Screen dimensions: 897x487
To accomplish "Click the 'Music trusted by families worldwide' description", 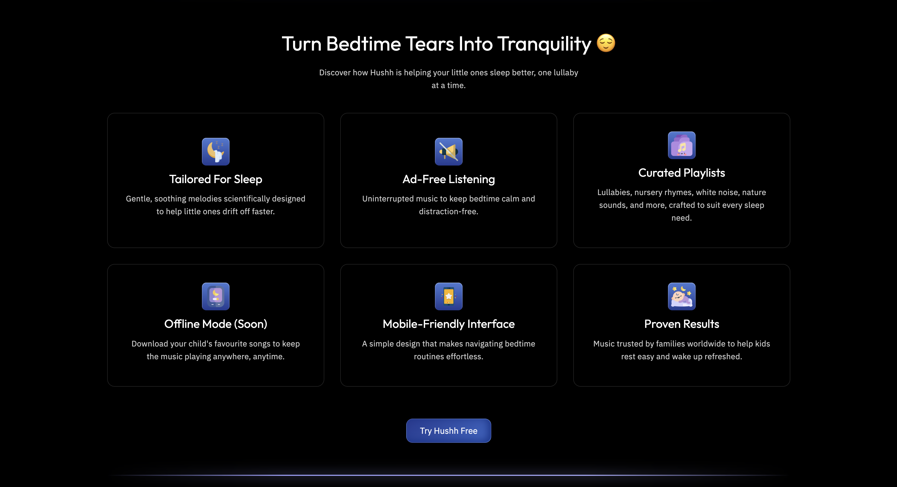I will (682, 350).
